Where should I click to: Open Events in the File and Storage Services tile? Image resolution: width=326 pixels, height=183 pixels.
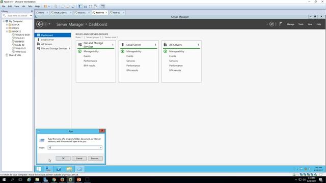(x=87, y=56)
